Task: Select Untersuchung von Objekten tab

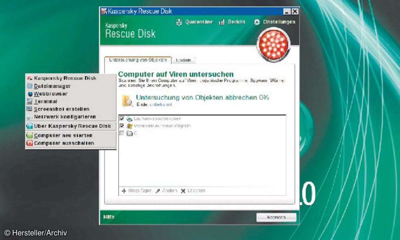Action: 138,60
